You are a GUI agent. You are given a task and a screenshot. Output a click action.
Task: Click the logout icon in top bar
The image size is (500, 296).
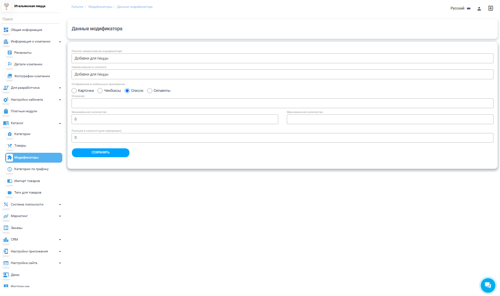(x=490, y=8)
